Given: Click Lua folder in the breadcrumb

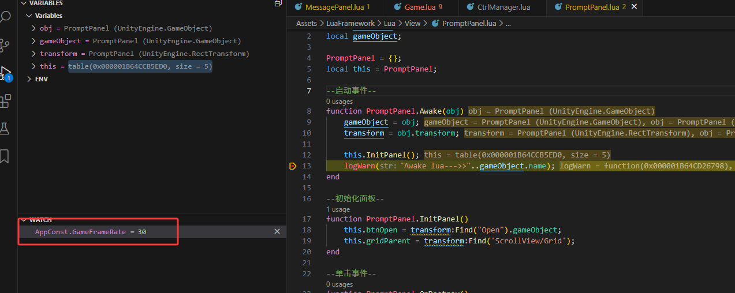Looking at the screenshot, I should click(390, 24).
